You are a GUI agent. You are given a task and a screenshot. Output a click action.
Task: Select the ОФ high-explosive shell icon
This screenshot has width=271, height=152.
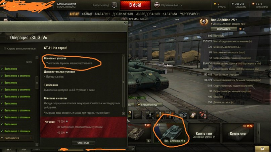tap(170, 115)
